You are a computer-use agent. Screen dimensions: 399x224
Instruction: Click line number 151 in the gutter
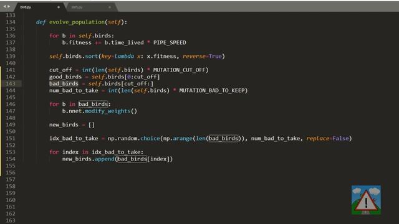(x=11, y=138)
